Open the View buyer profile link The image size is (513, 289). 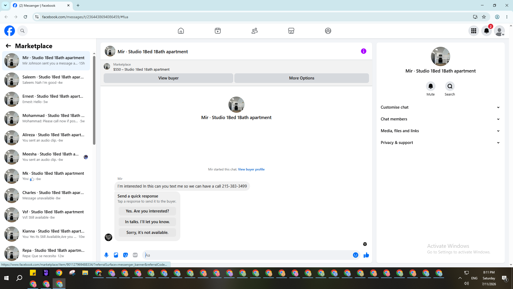point(251,169)
